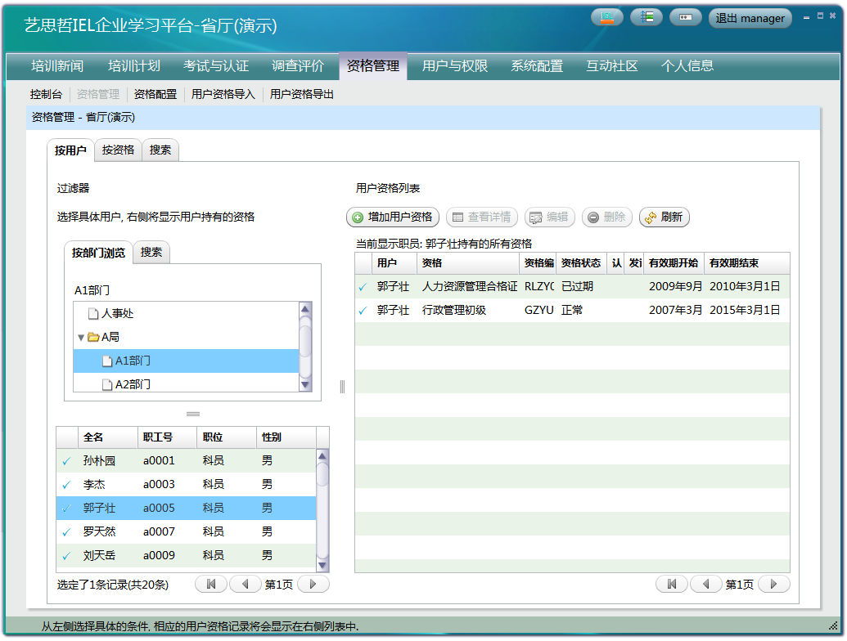Open 用户资格导入 submenu link

pyautogui.click(x=223, y=94)
